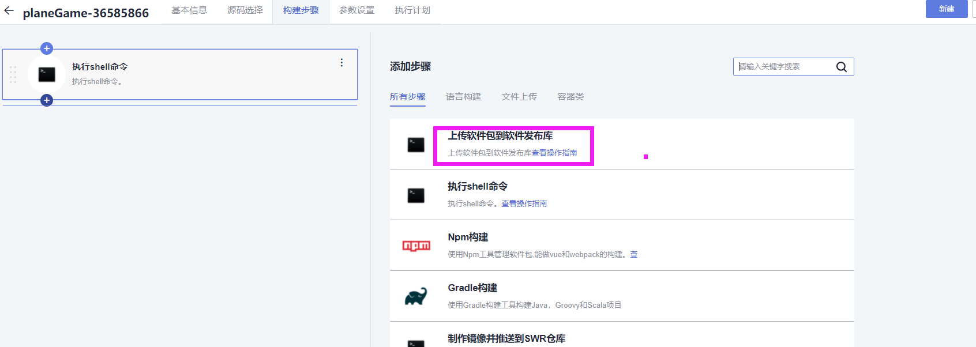Click the npm logo icon
Screen dimensions: 976x347
coord(416,246)
